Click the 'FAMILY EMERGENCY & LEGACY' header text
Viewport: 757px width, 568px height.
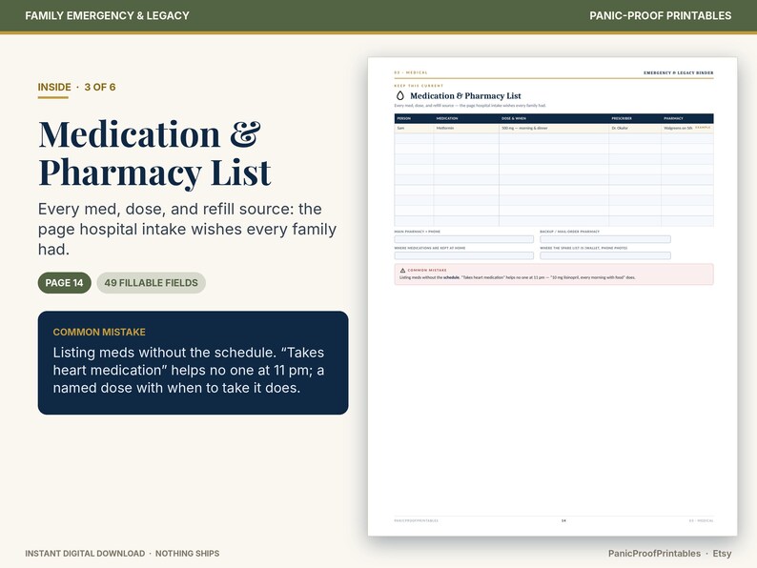pos(107,15)
